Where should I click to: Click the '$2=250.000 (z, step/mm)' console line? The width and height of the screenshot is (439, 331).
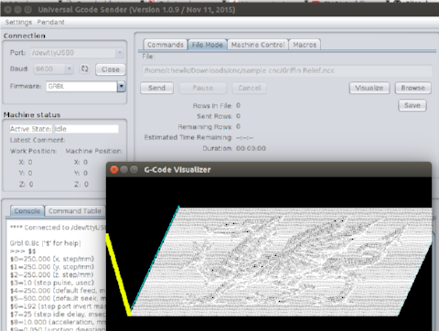coord(52,275)
